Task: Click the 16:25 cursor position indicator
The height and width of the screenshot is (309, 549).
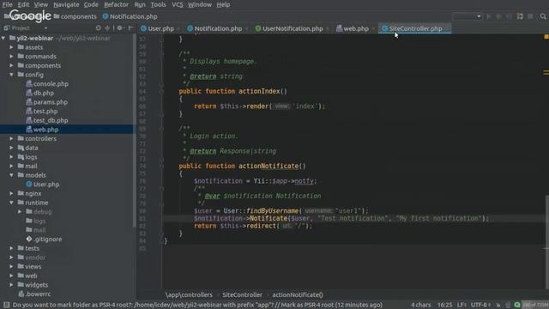Action: (x=444, y=305)
